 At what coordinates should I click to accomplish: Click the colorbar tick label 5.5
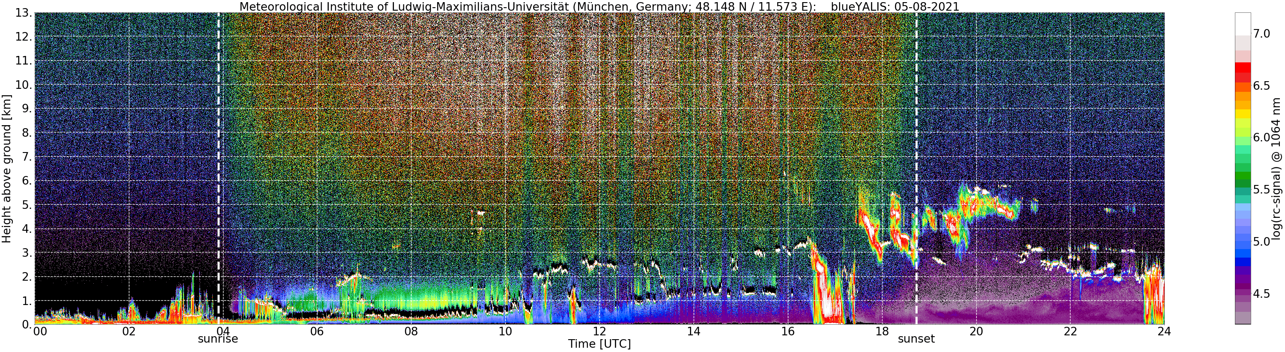pos(1261,190)
